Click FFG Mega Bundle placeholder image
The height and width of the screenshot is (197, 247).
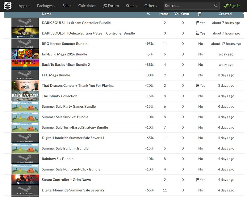[25, 75]
